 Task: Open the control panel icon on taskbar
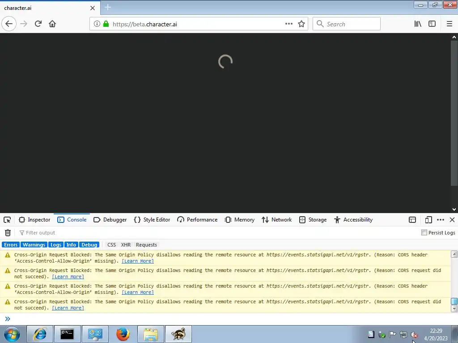tap(95, 334)
